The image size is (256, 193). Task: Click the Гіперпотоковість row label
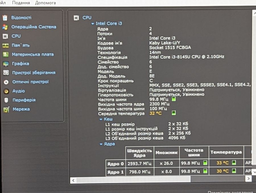click(x=115, y=95)
